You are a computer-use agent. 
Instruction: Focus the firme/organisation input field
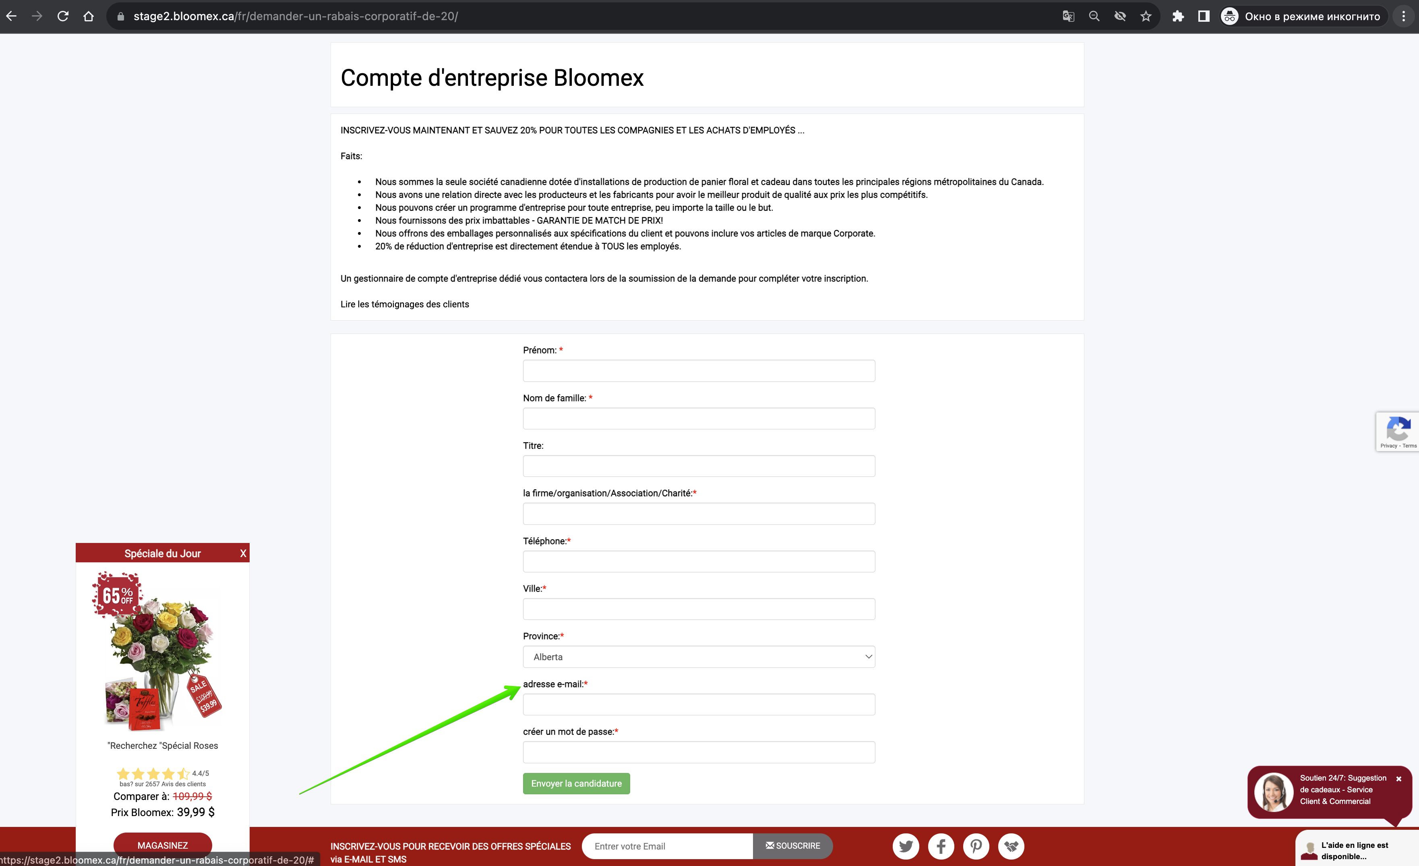[x=699, y=514]
